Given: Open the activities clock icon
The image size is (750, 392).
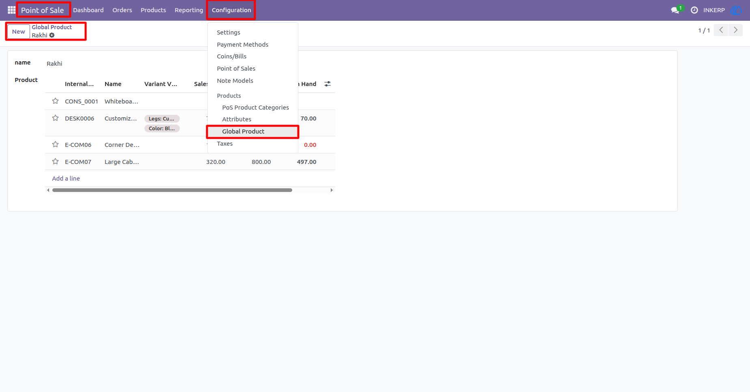Looking at the screenshot, I should [x=694, y=10].
